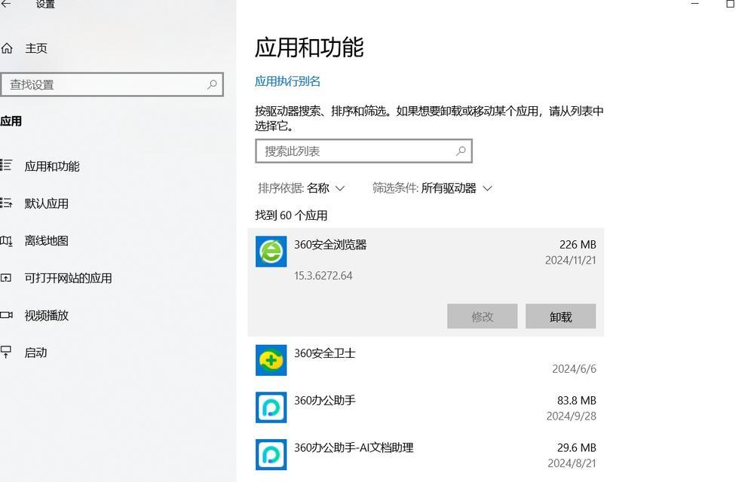The width and height of the screenshot is (754, 482).
Task: Open 主页 in the sidebar
Action: [x=36, y=48]
